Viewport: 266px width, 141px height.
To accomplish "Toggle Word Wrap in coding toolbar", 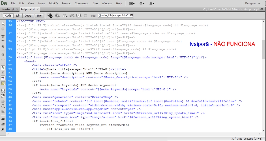I will coord(3,78).
